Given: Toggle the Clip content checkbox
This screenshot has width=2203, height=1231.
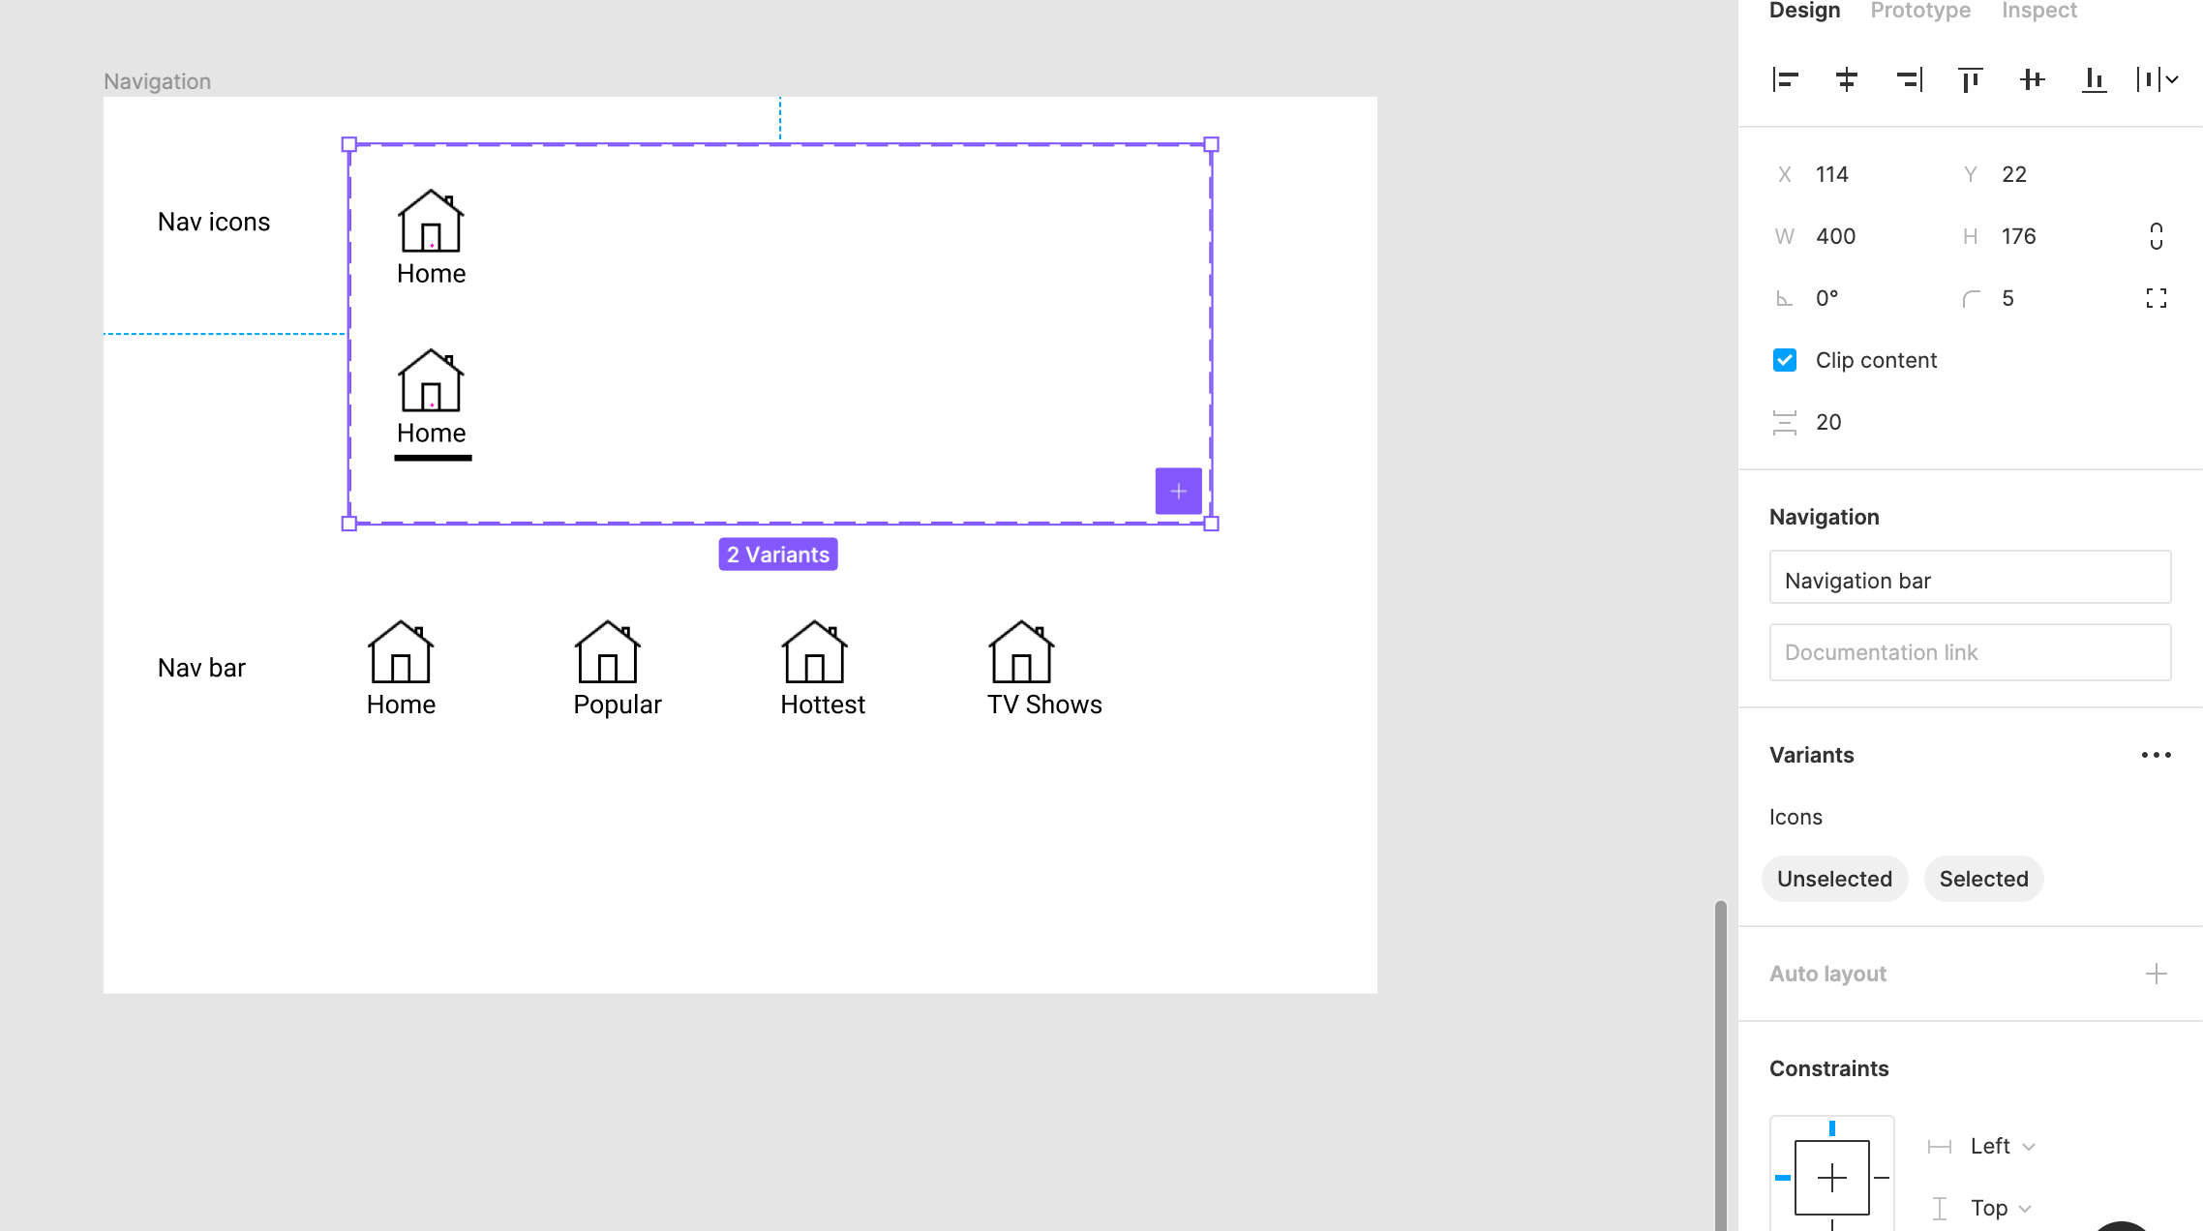Looking at the screenshot, I should point(1784,360).
